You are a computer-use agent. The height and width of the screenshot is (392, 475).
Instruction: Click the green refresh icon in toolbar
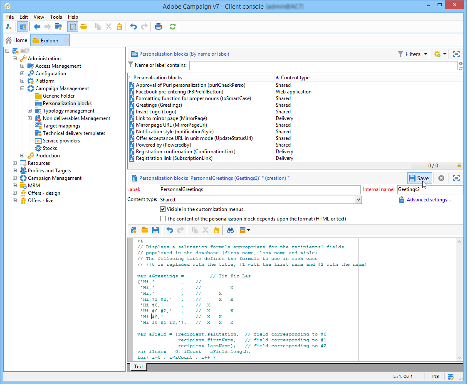click(172, 27)
